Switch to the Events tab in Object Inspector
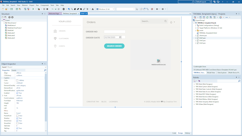The image size is (242, 136). (14, 70)
